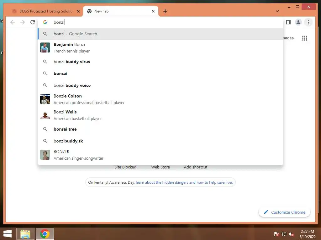Open the Chrome profile avatar
This screenshot has height=240, width=321.
[x=298, y=22]
